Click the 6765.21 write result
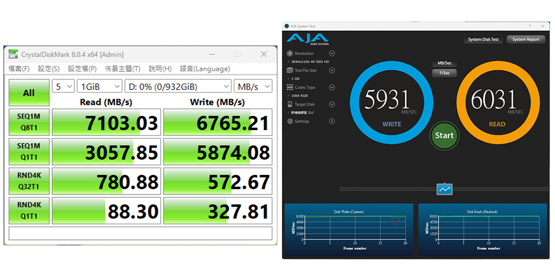 [218, 122]
